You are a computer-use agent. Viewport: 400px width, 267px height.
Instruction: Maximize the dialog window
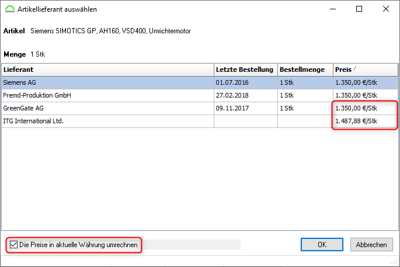tap(359, 9)
